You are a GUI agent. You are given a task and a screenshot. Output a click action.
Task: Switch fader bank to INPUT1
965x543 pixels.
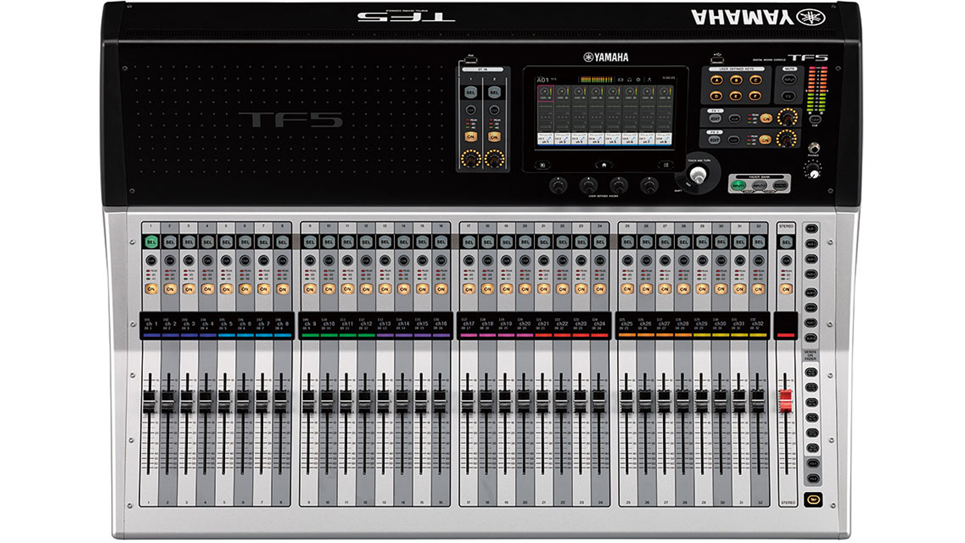tap(738, 185)
